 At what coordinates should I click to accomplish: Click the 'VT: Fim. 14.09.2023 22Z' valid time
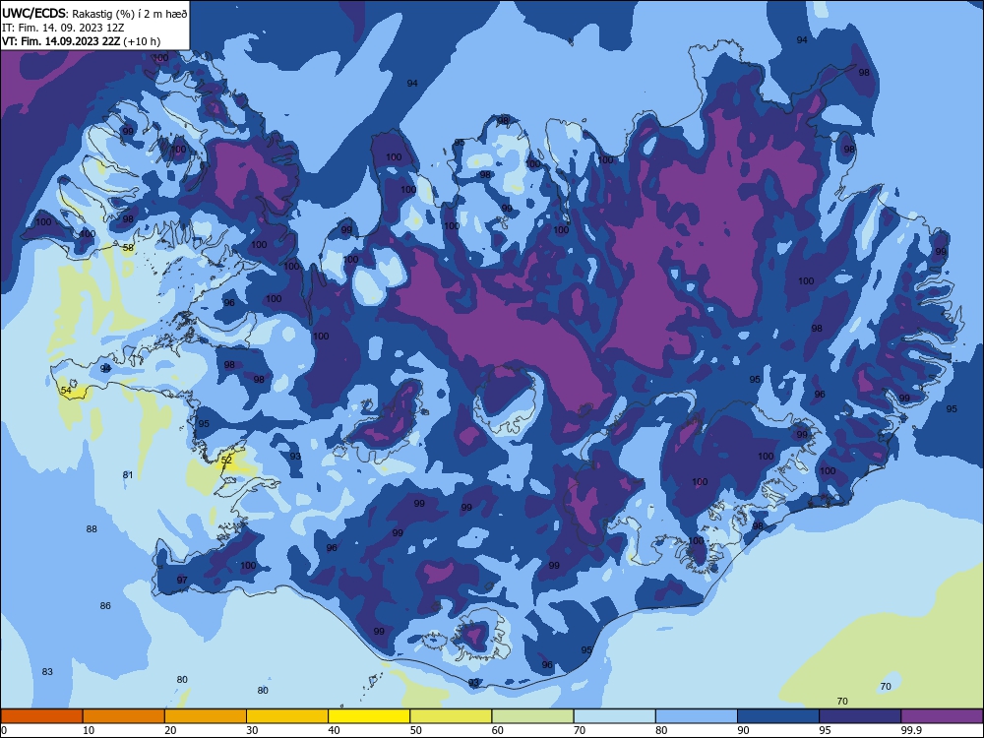click(61, 41)
